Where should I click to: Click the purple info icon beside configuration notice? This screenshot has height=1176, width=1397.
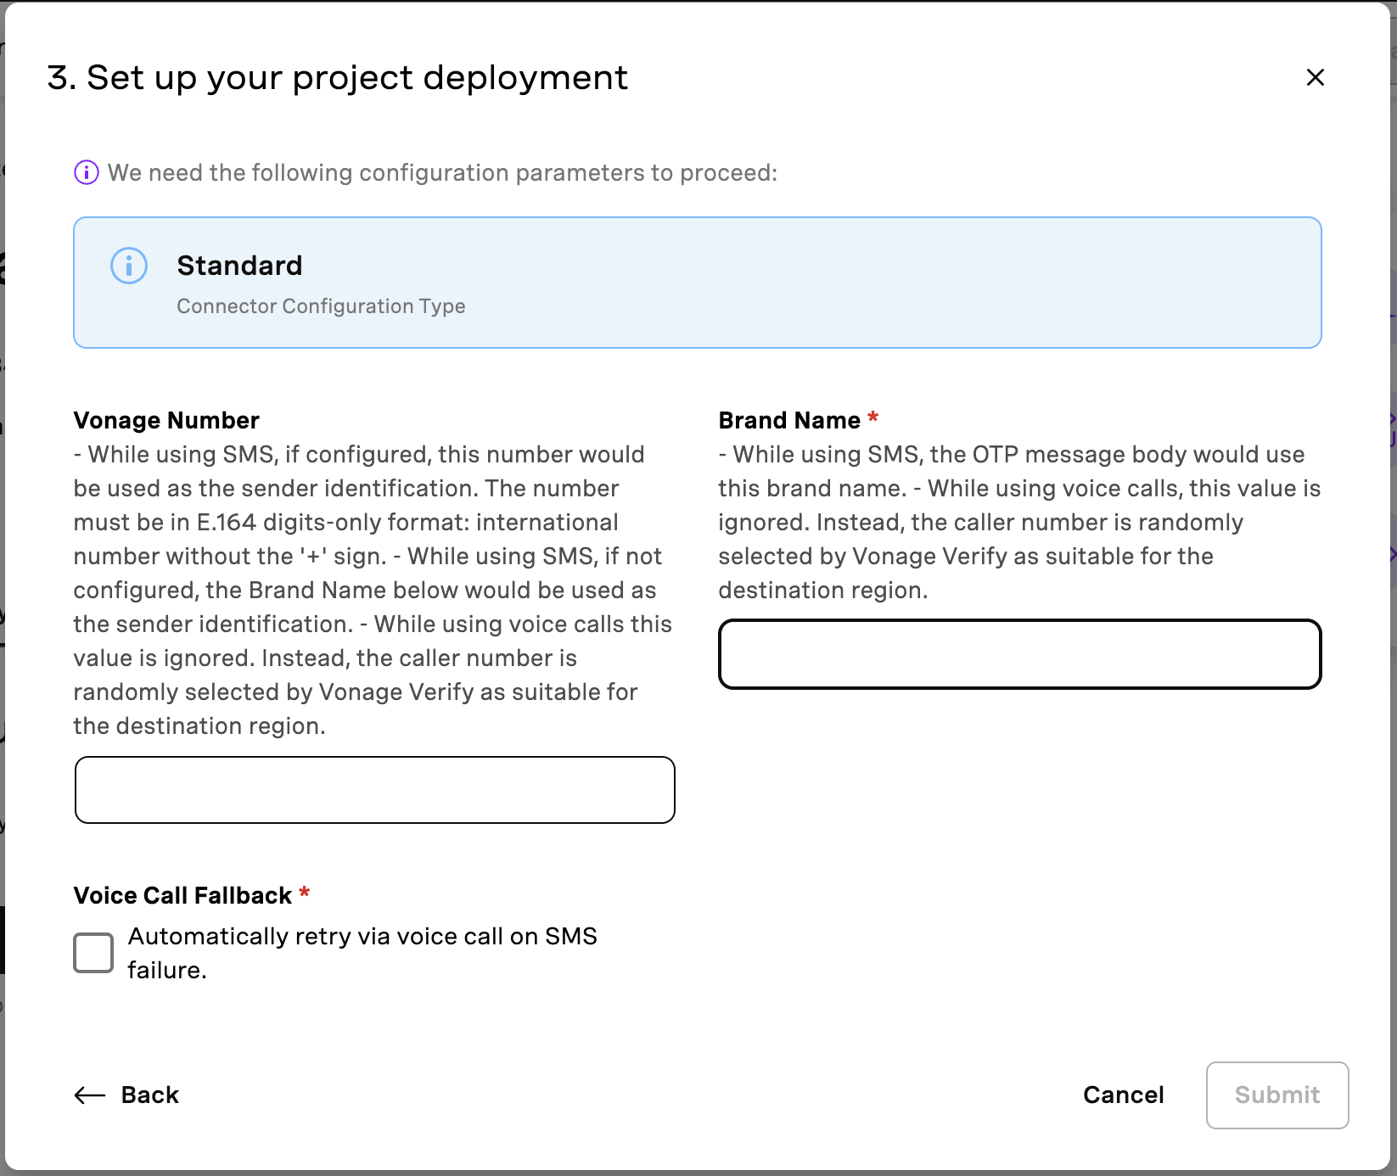click(87, 172)
